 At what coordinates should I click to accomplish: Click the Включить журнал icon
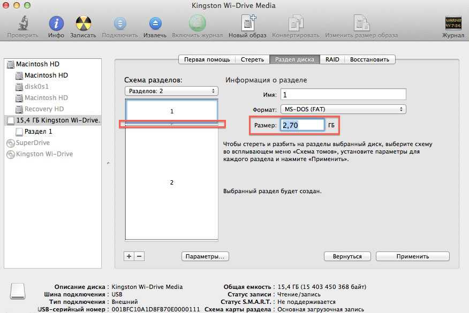pyautogui.click(x=198, y=23)
